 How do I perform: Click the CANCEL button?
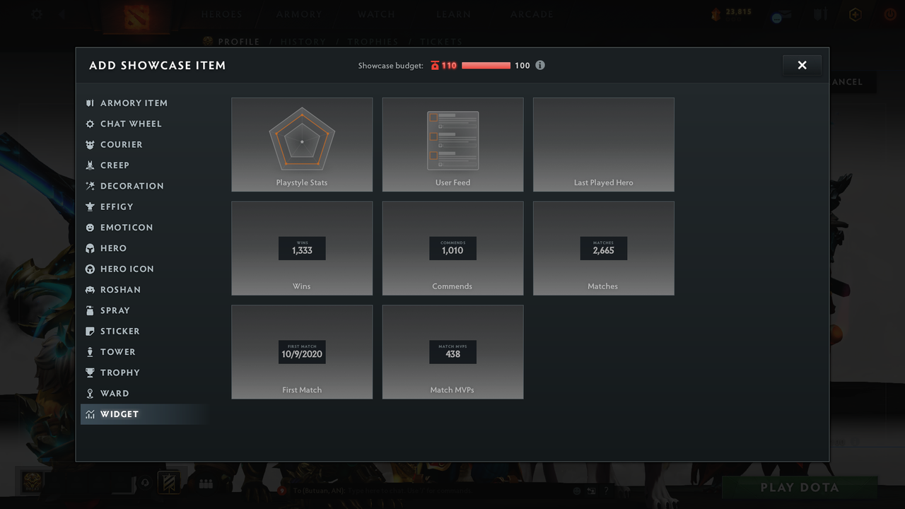(x=846, y=82)
